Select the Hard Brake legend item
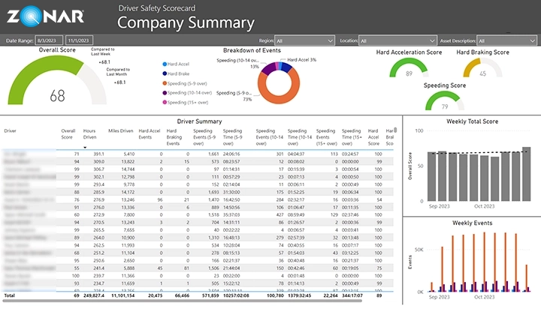The height and width of the screenshot is (315, 541). (178, 73)
